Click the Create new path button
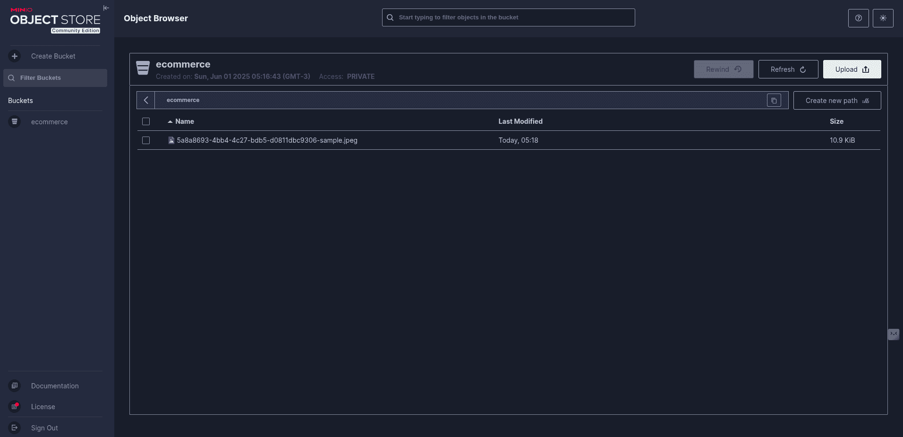The width and height of the screenshot is (903, 437). tap(836, 101)
